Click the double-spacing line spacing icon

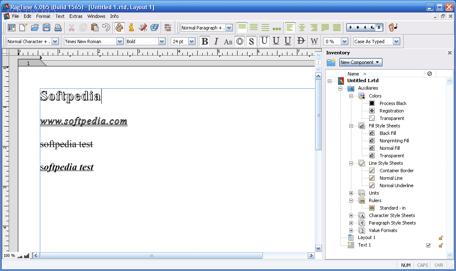pyautogui.click(x=265, y=27)
